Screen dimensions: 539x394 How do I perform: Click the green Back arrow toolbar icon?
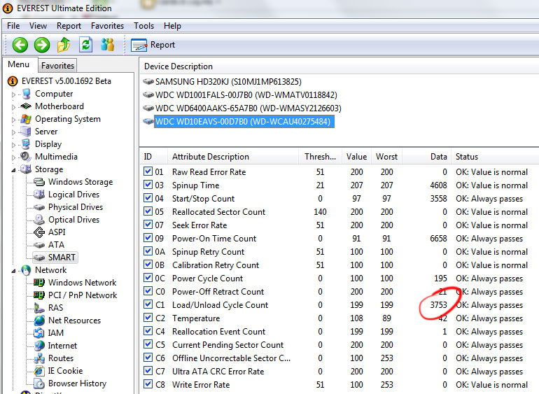(x=20, y=45)
